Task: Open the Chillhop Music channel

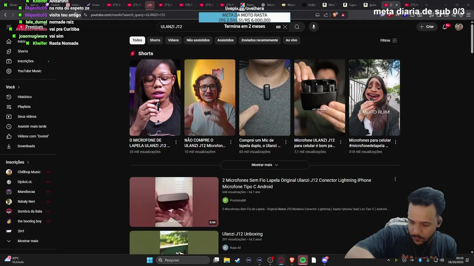Action: (28, 172)
